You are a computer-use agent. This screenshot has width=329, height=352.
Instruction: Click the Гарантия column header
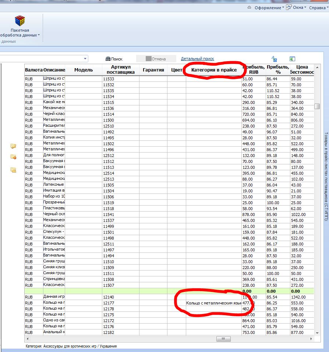(x=153, y=70)
